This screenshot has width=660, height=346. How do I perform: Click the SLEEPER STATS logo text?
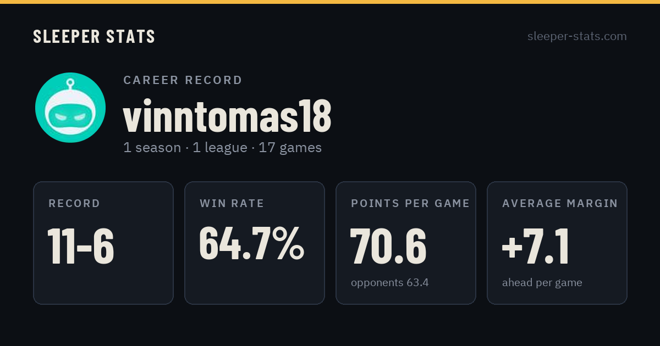point(94,37)
